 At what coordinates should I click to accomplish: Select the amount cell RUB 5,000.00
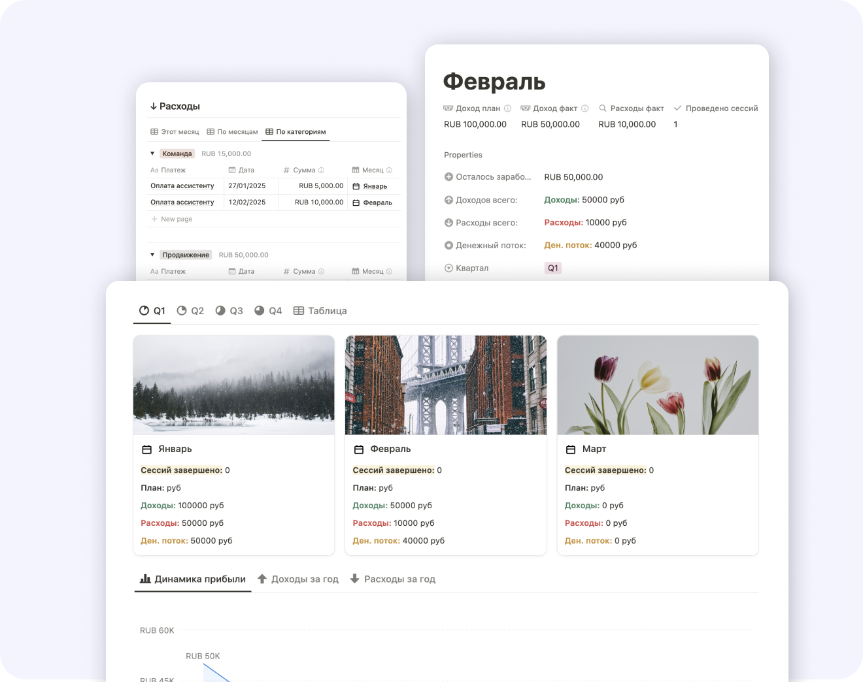(313, 186)
